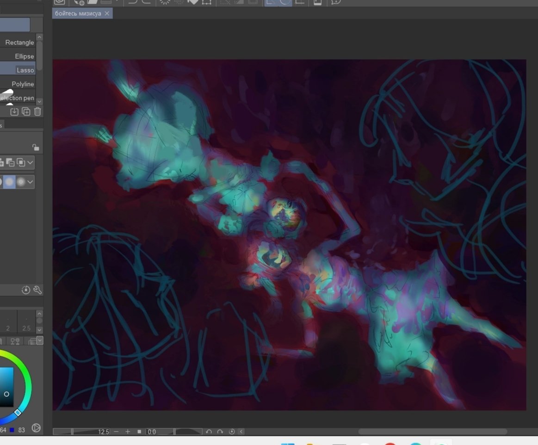
Task: Click the sub tool list scrollbar thumb
Action: [39, 56]
